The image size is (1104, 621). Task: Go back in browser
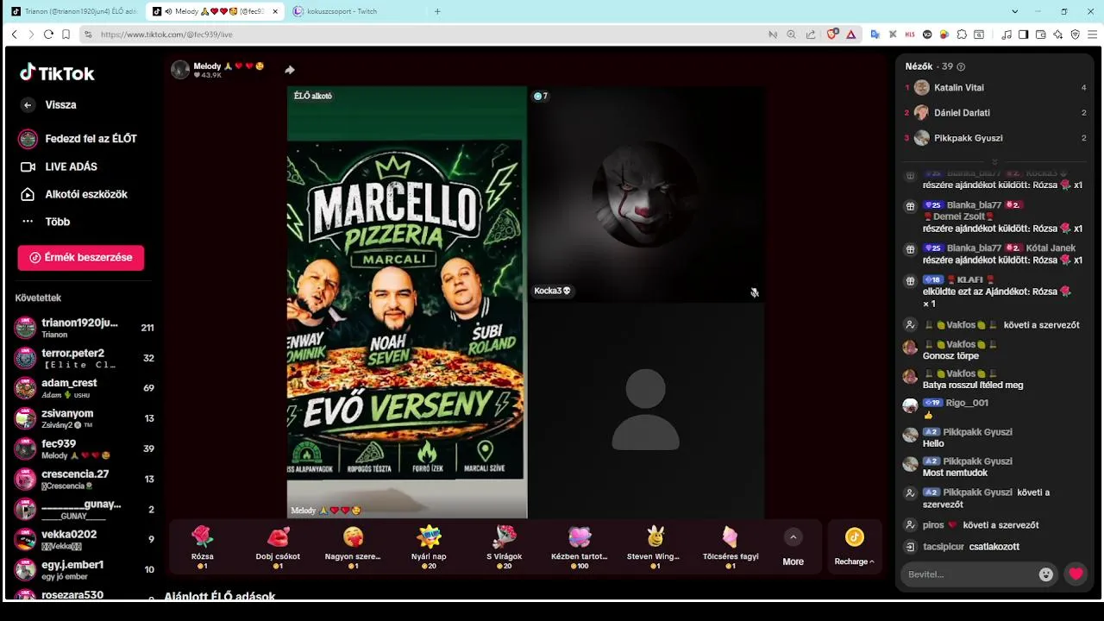point(14,34)
